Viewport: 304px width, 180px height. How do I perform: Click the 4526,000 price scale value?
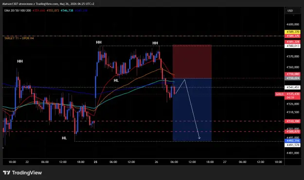click(292, 104)
